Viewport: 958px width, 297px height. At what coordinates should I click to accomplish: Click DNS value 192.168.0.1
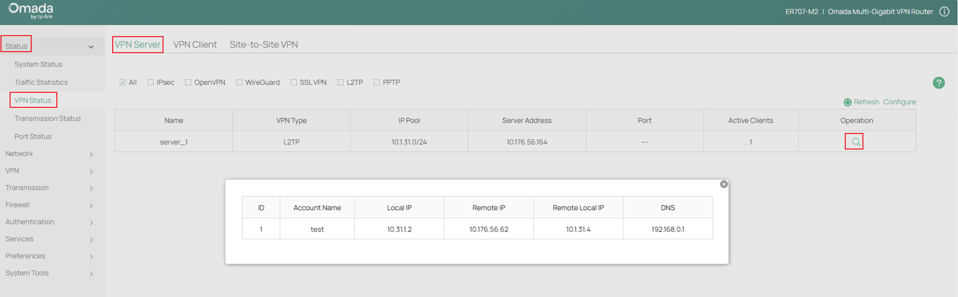668,229
